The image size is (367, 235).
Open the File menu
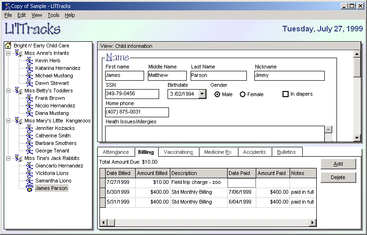click(x=8, y=15)
